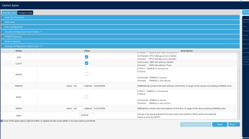The image size is (249, 139).
Task: Open the Read button dropdown arrow
Action: 238,124
